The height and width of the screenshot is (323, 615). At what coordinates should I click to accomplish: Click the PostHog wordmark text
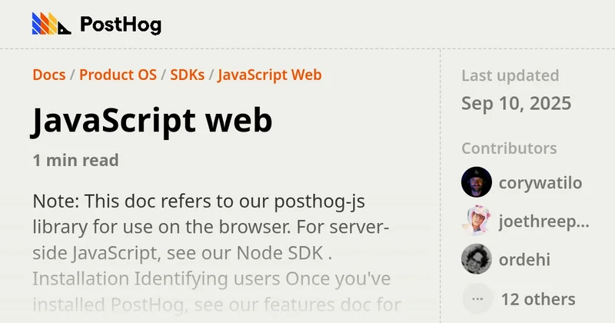click(x=121, y=25)
